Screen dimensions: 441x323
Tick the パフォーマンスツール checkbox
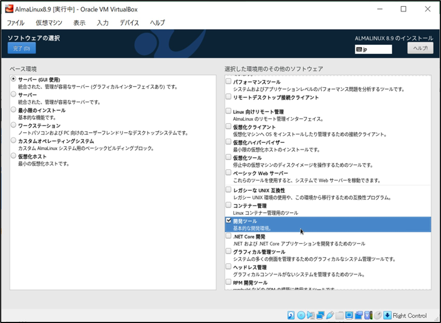pyautogui.click(x=228, y=81)
